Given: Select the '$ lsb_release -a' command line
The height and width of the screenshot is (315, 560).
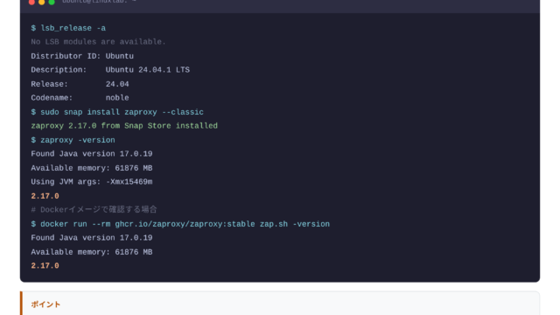Looking at the screenshot, I should (68, 28).
